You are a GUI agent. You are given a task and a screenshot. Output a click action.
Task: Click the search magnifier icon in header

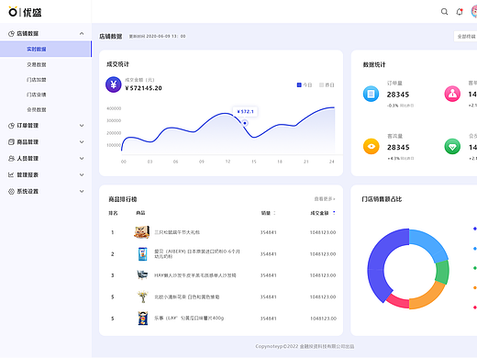pos(444,12)
